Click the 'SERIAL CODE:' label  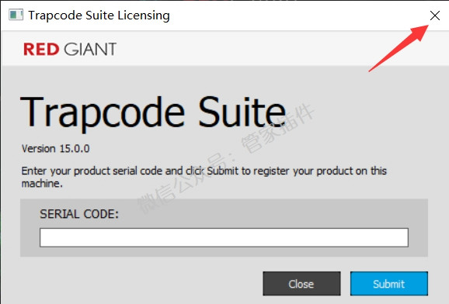pos(79,214)
